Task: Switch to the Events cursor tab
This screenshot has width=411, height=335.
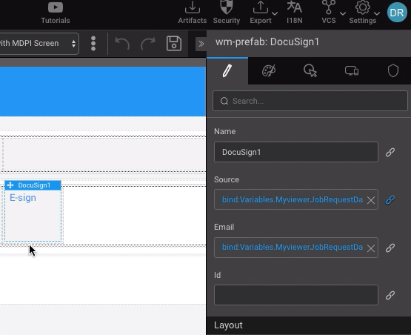Action: [x=310, y=70]
